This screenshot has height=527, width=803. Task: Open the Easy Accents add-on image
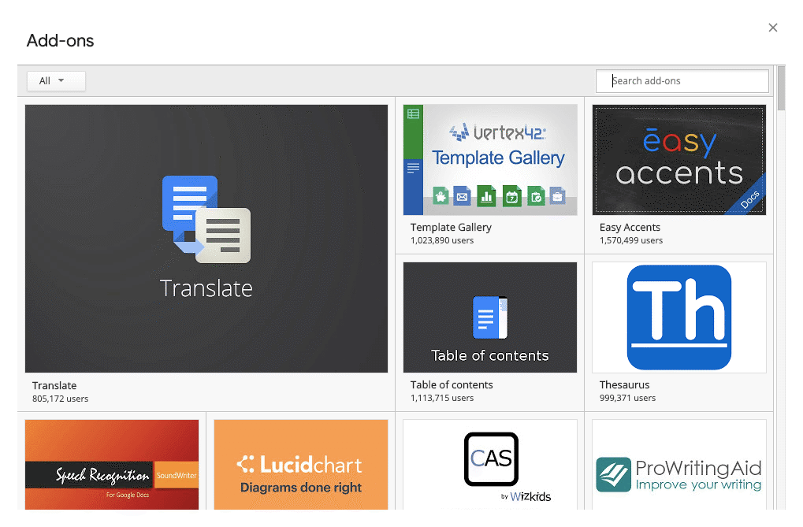[679, 160]
